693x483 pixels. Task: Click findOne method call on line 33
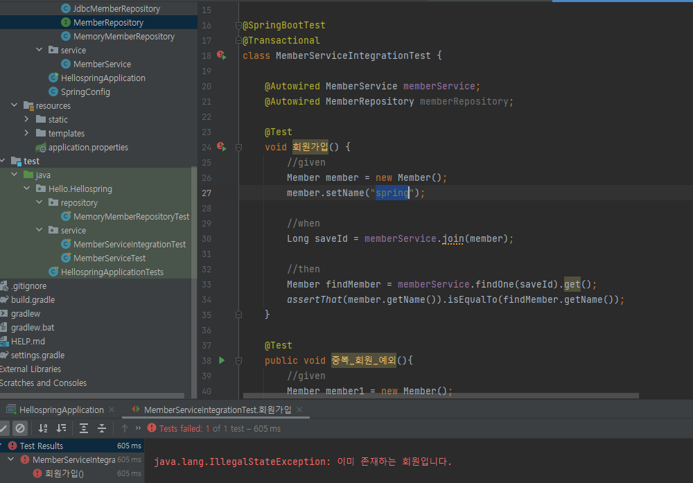tap(495, 285)
